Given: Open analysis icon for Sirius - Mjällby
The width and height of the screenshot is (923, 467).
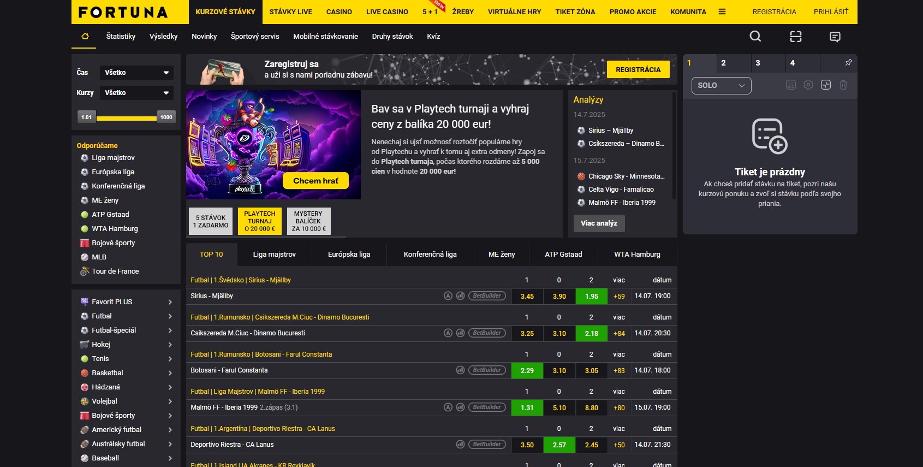Looking at the screenshot, I should click(x=448, y=296).
